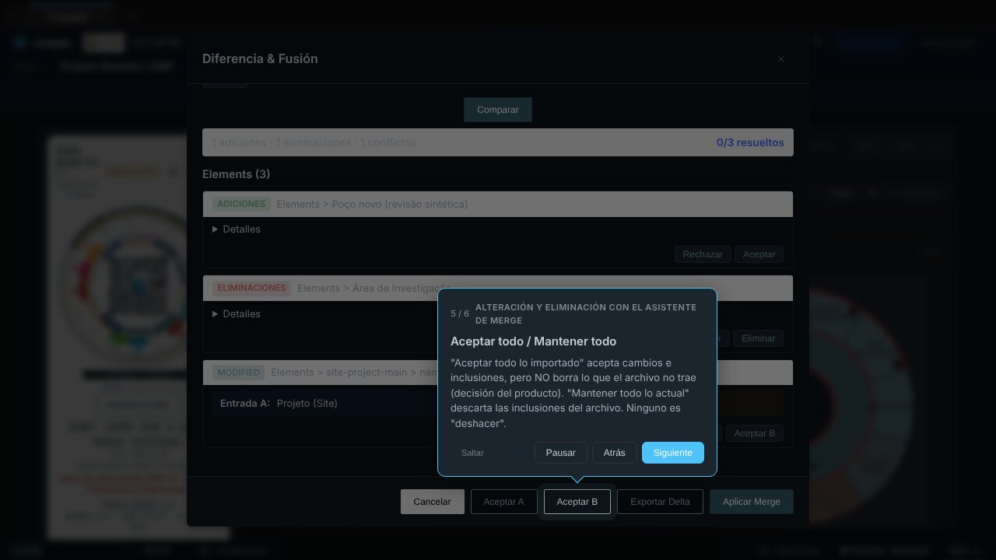Click the "5 / 6" tour step counter
Viewport: 996px width, 560px height.
(x=460, y=313)
